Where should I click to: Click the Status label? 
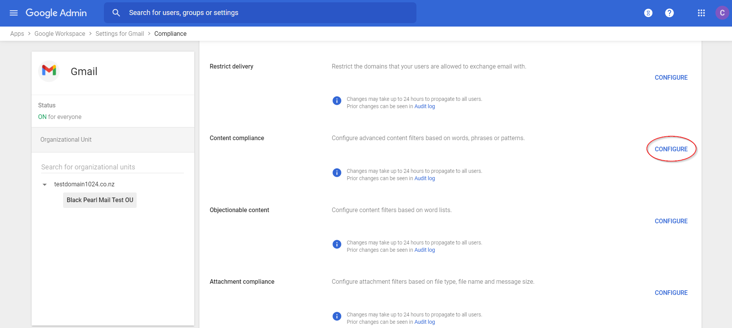click(47, 105)
